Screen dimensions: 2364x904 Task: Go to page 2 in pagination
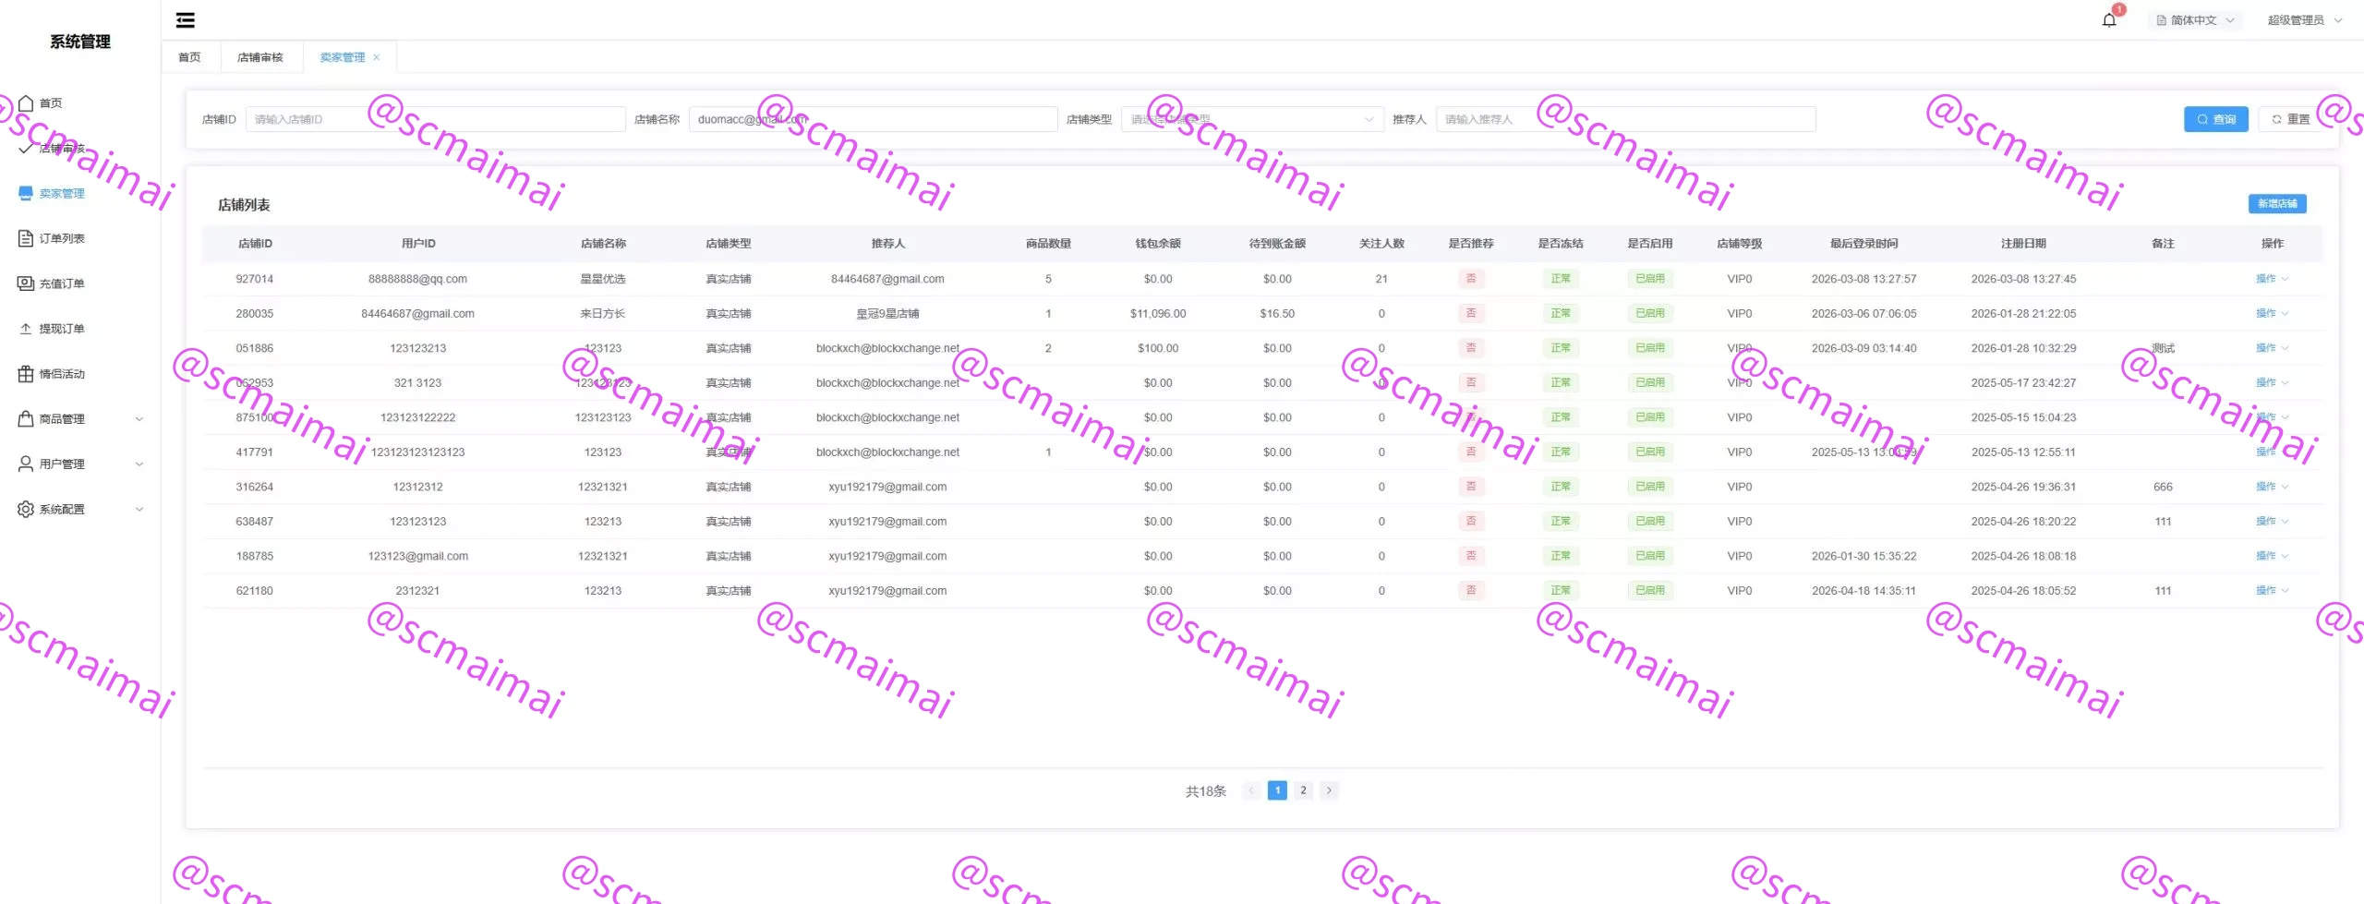tap(1303, 790)
